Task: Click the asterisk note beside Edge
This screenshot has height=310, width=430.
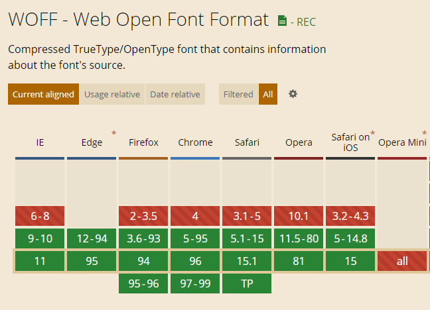Action: pos(114,133)
